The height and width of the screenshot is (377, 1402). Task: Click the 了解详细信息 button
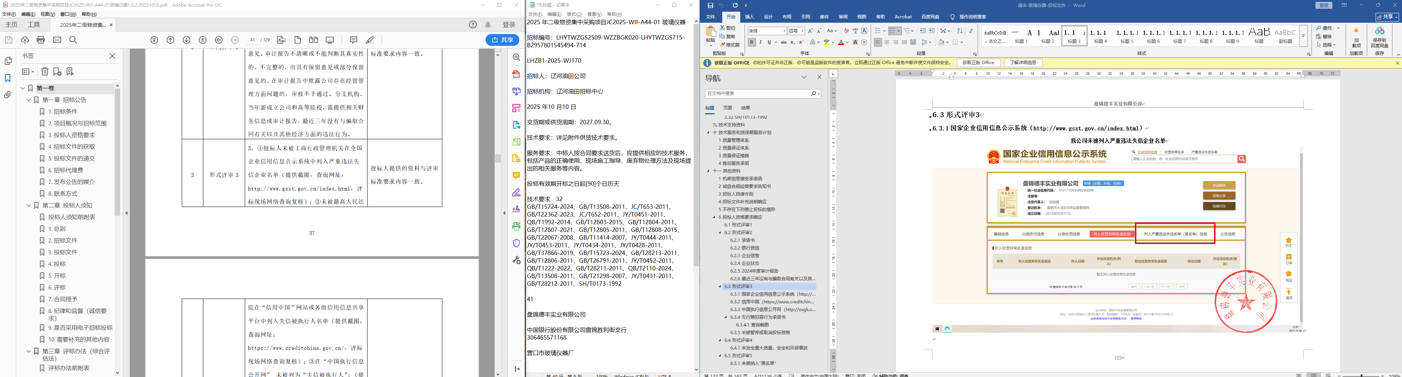coord(1023,63)
